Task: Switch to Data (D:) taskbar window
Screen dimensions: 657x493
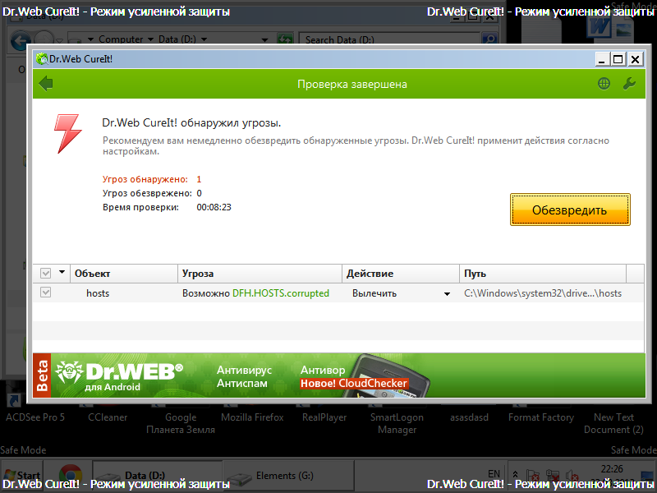Action: (158, 476)
